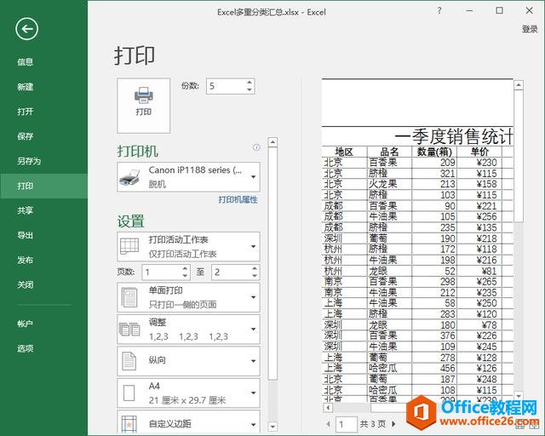This screenshot has width=545, height=436.
Task: Click the collated pages icon by 调整
Action: pyautogui.click(x=129, y=330)
